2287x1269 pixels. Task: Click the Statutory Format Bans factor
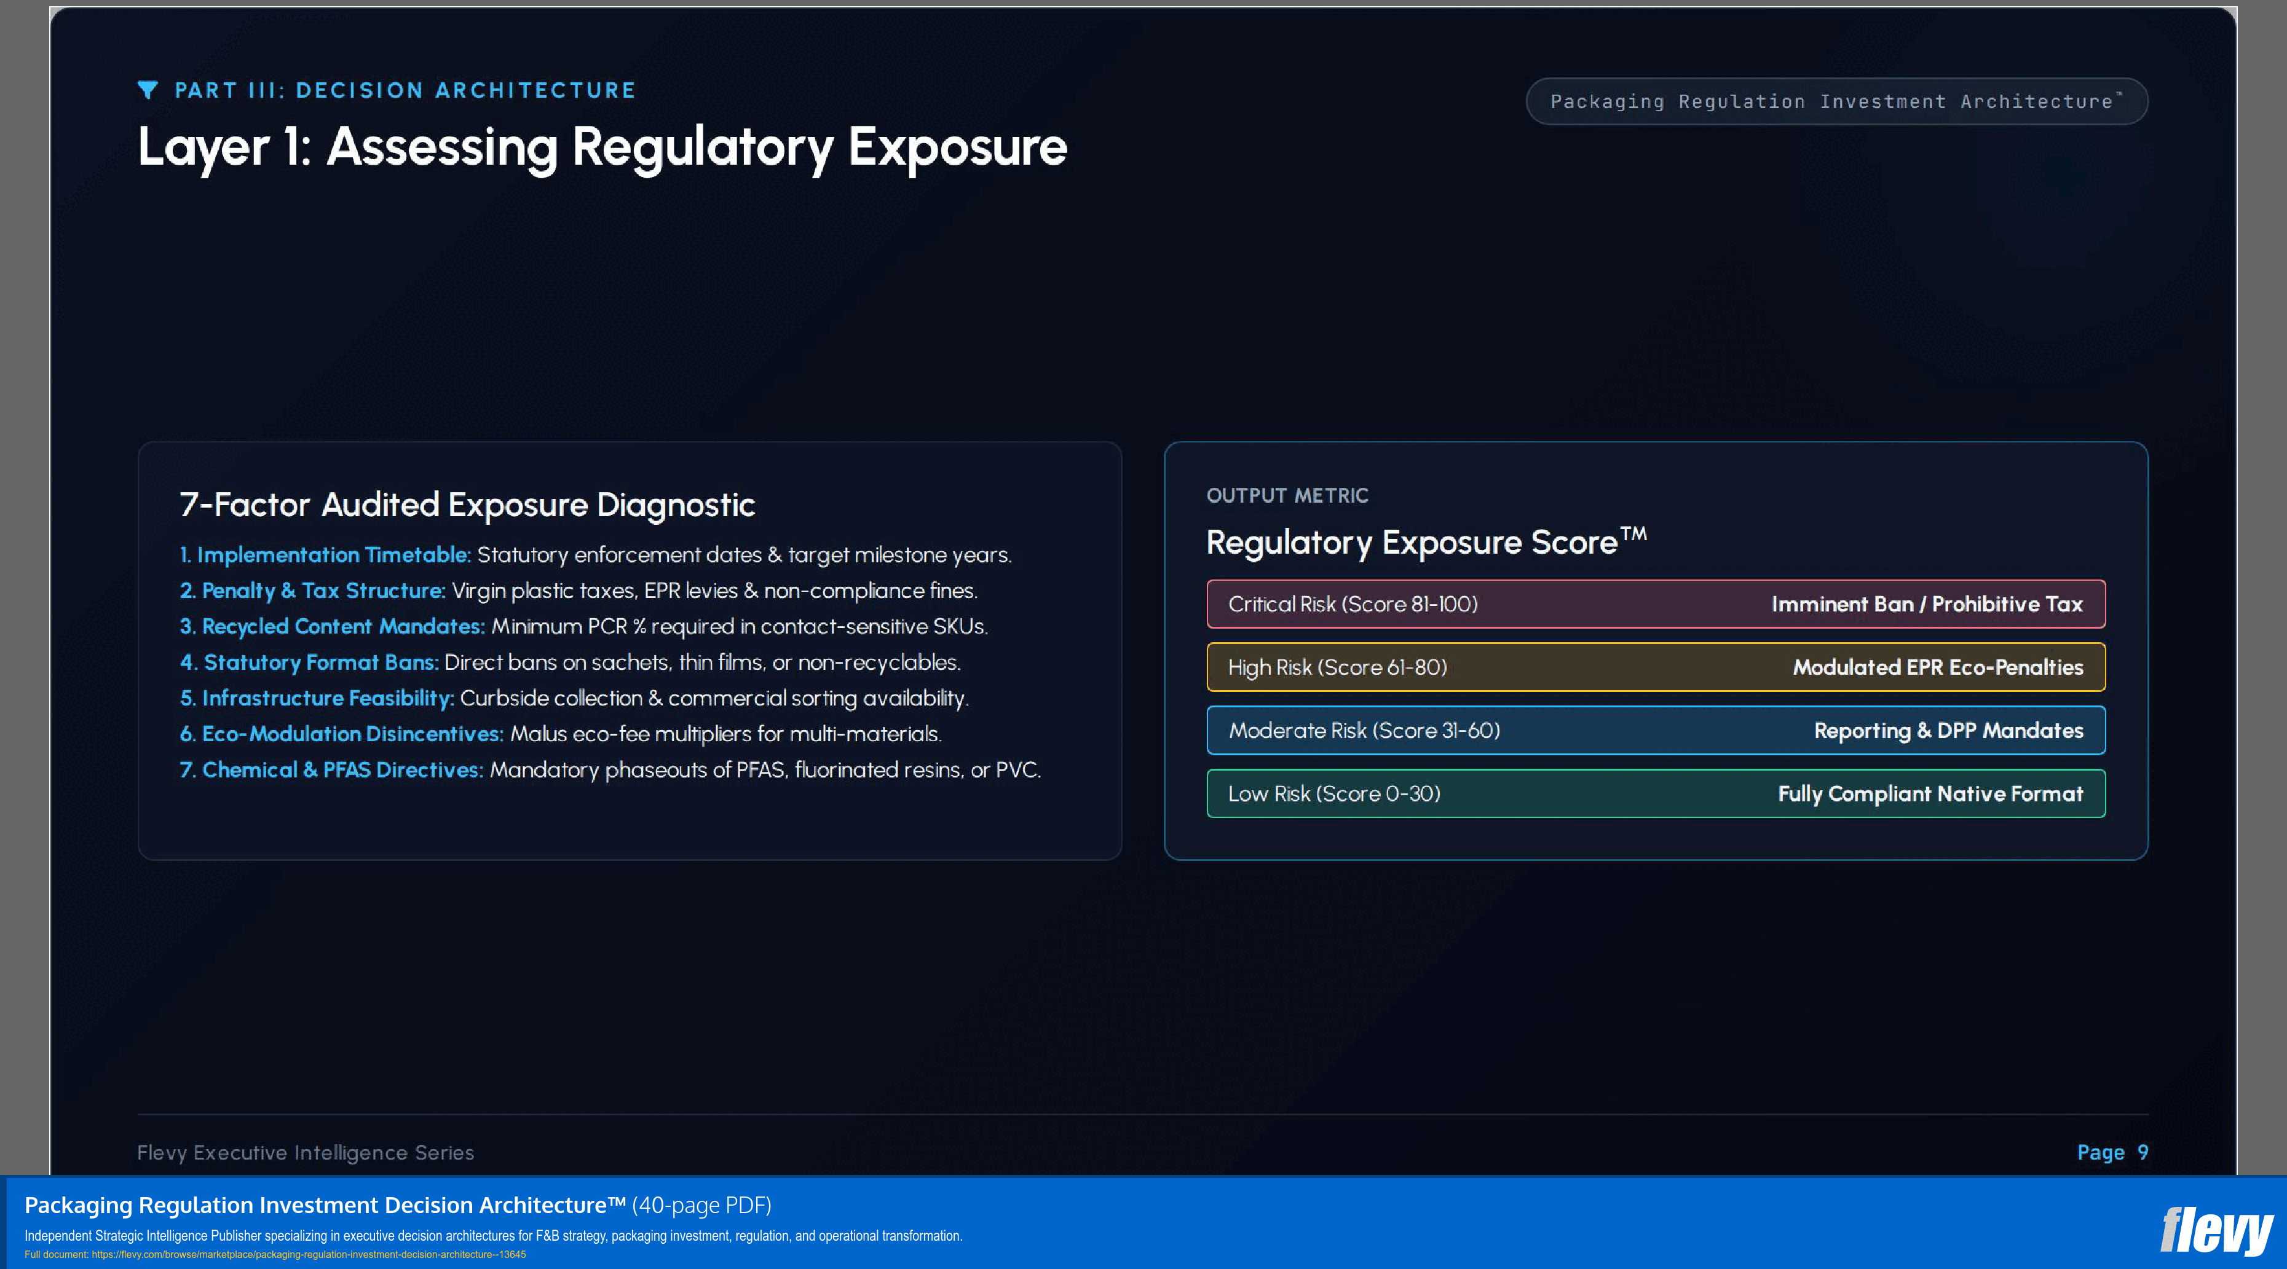[x=570, y=662]
